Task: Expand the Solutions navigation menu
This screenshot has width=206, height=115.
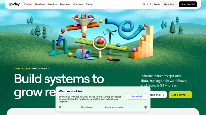Action: tap(53, 4)
